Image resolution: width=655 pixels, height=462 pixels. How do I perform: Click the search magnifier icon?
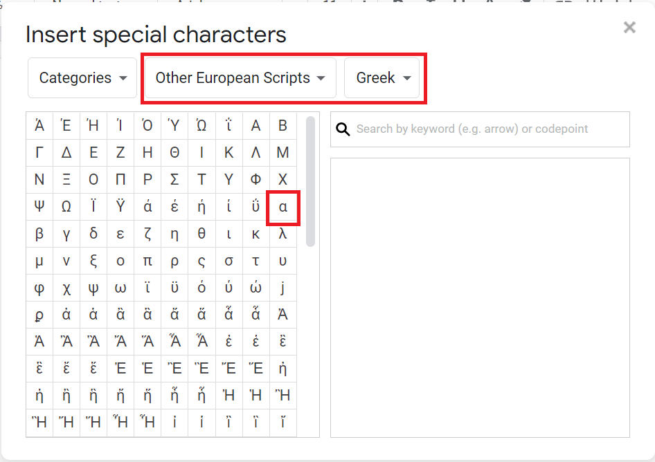(343, 129)
